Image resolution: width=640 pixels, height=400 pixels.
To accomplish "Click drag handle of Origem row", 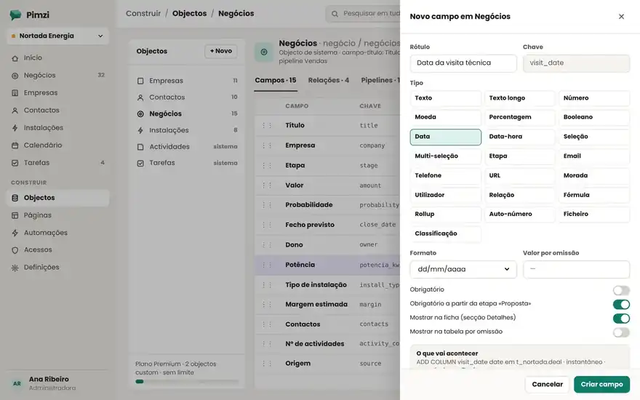I will pyautogui.click(x=267, y=363).
